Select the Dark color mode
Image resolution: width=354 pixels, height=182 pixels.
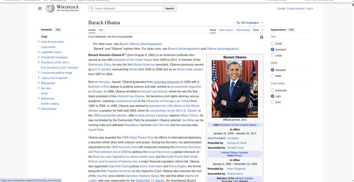pyautogui.click(x=273, y=102)
